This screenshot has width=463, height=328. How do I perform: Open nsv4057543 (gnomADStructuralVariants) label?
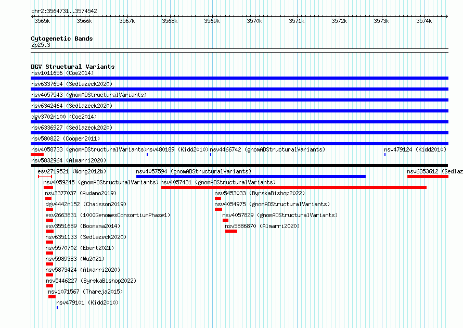pos(89,95)
